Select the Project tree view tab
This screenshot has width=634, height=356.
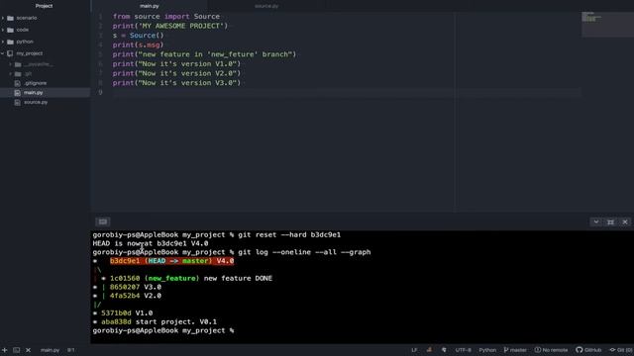44,6
